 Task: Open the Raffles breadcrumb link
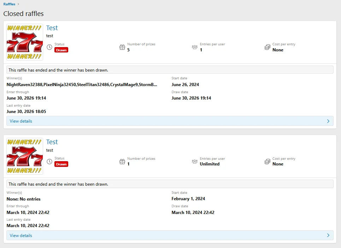9,4
